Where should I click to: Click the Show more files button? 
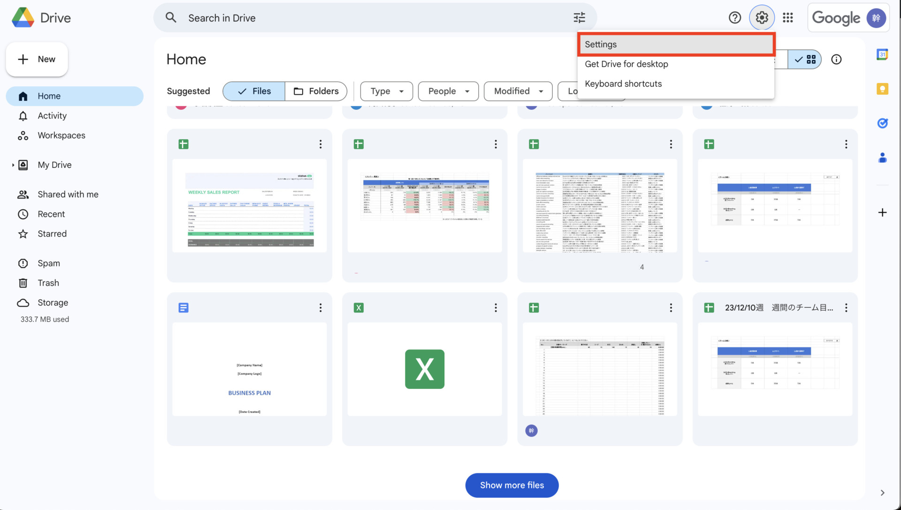click(512, 485)
